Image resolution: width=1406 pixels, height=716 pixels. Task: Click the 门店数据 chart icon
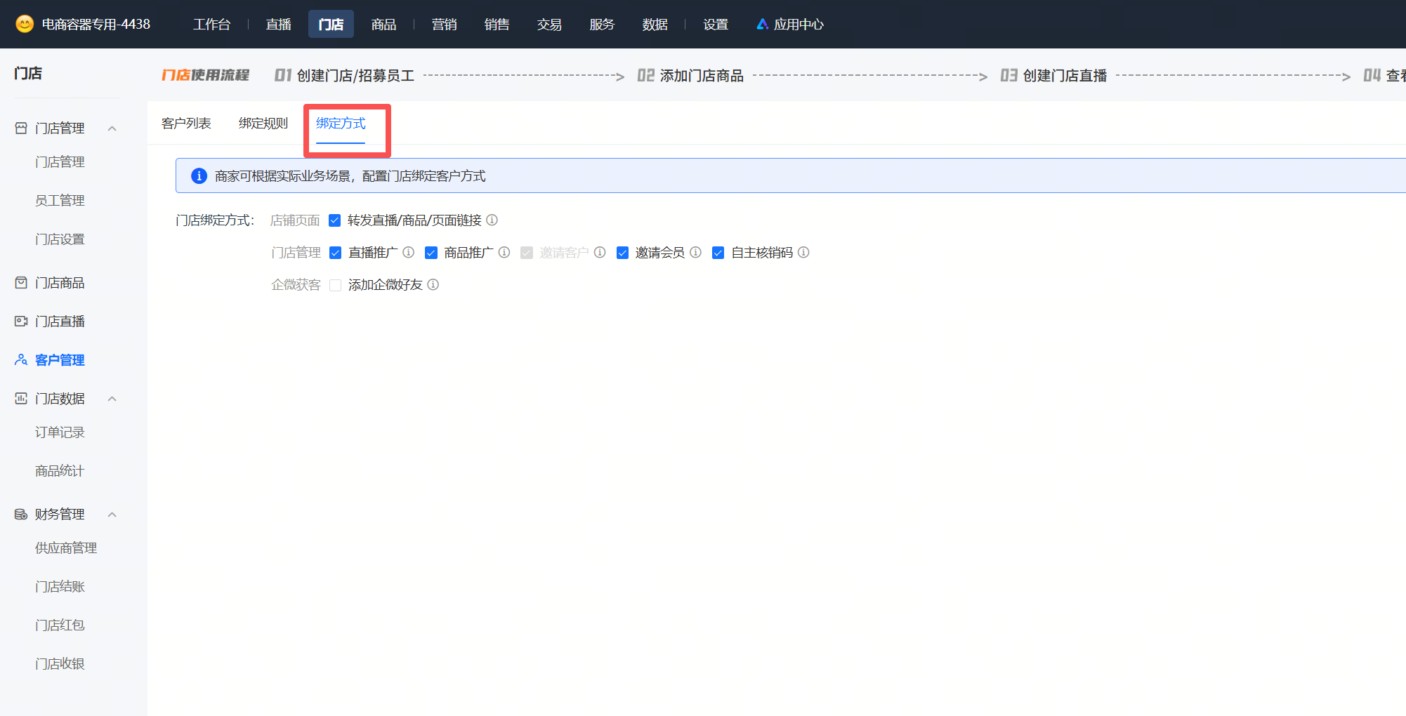tap(21, 399)
